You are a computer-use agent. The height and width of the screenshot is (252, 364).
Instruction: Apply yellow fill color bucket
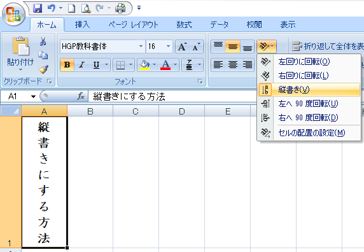coord(145,65)
